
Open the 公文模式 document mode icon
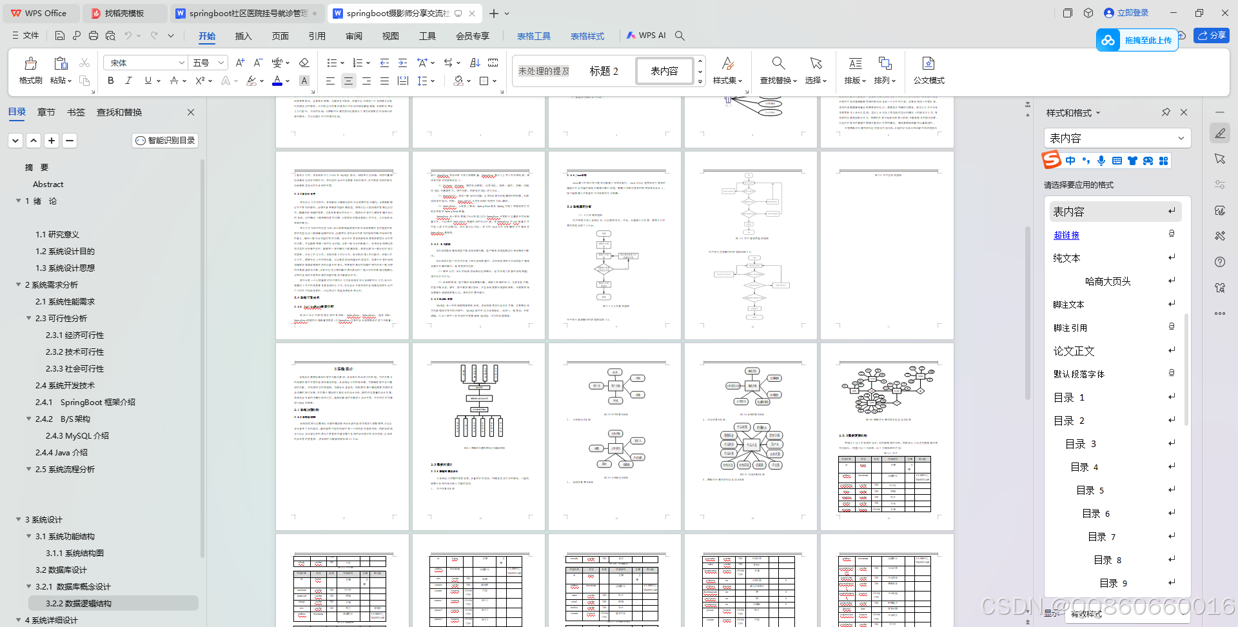coord(928,63)
